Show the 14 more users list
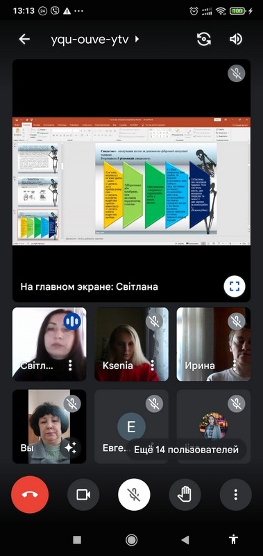The image size is (263, 556). [x=186, y=450]
